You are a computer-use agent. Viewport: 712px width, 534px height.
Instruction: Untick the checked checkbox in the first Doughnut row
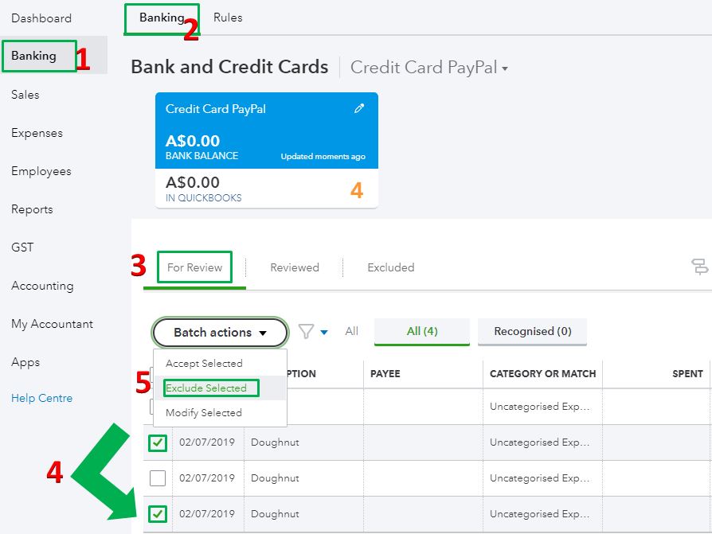158,442
